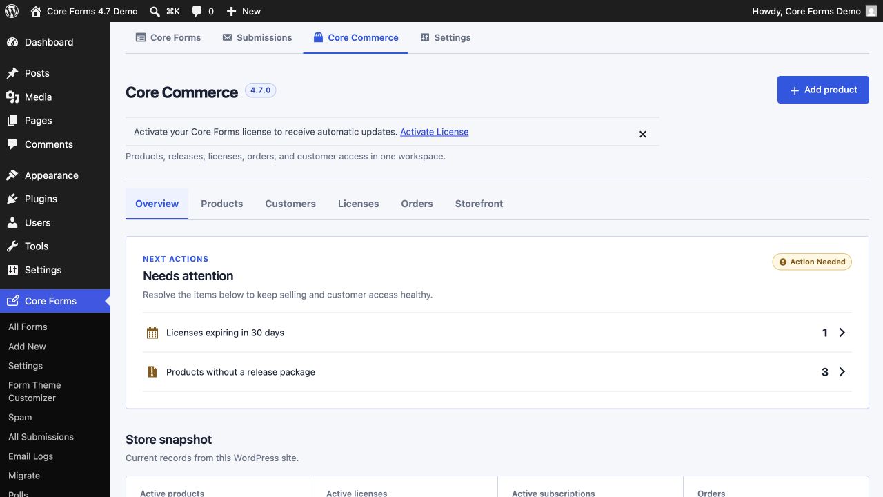Image resolution: width=883 pixels, height=497 pixels.
Task: Click the package icon for products without release
Action: coord(152,372)
